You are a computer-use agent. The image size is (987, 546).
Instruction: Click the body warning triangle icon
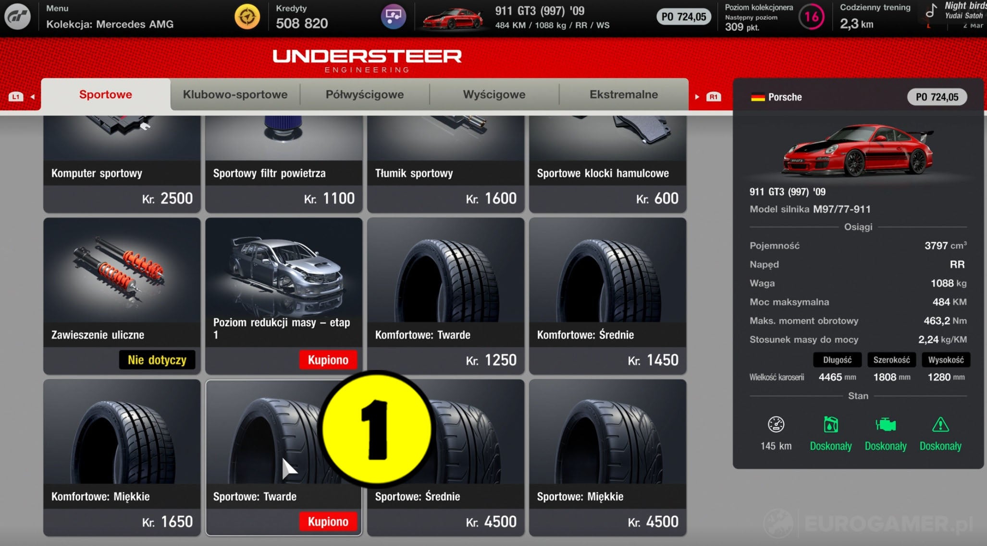pos(940,425)
